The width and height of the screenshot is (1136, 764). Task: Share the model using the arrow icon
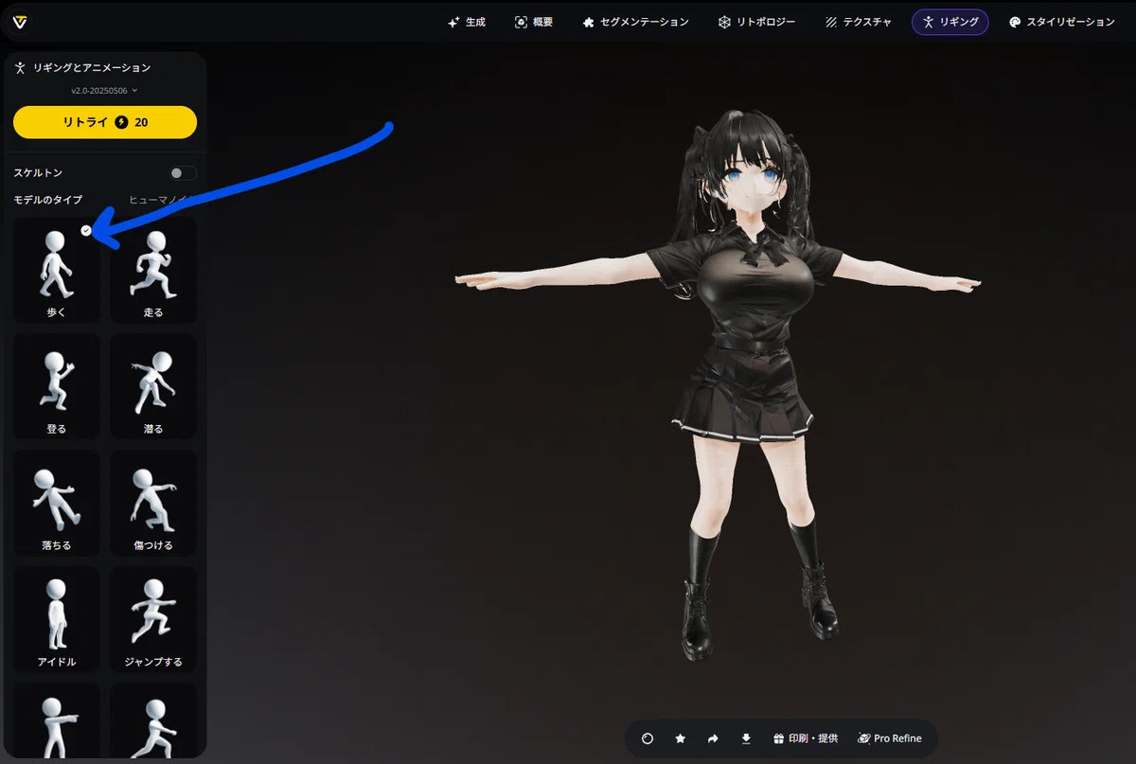coord(713,738)
